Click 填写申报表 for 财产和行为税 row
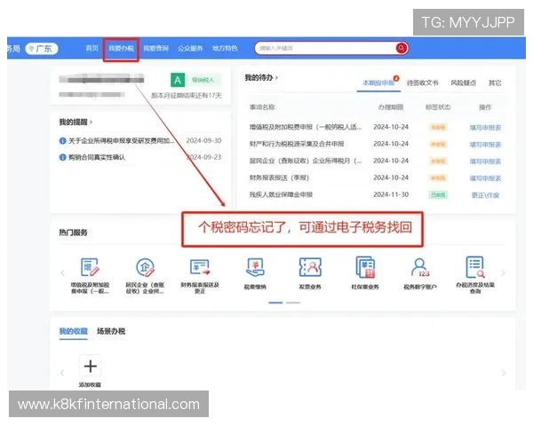The image size is (533, 426). pyautogui.click(x=485, y=145)
